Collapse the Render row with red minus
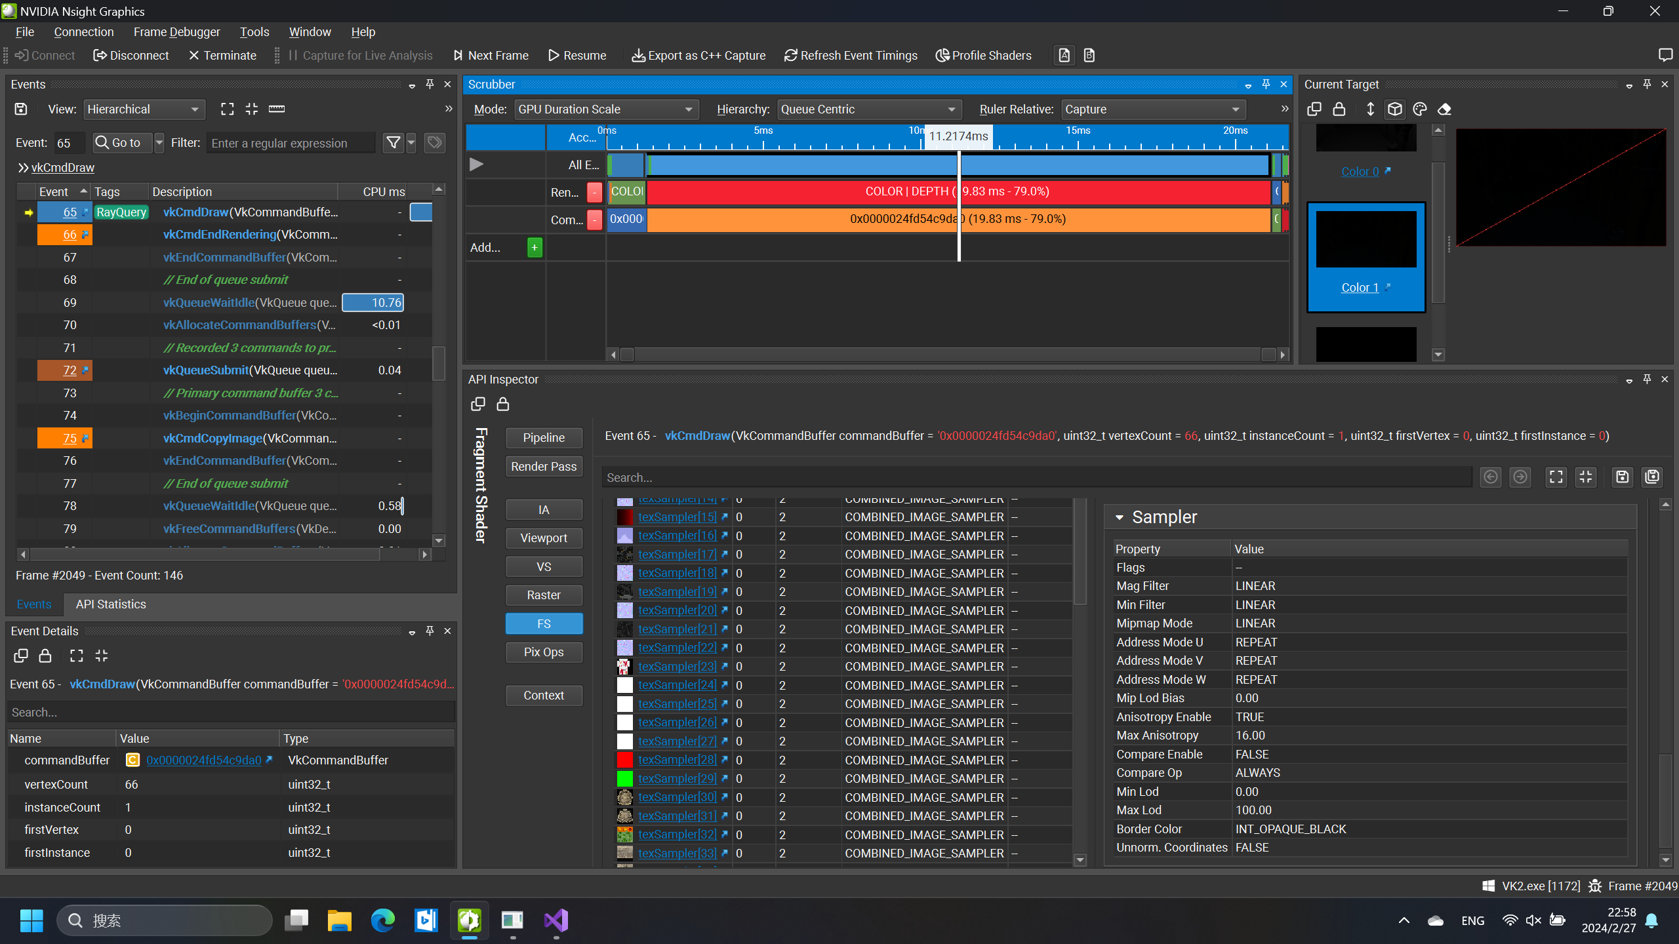The height and width of the screenshot is (944, 1679). coord(594,192)
